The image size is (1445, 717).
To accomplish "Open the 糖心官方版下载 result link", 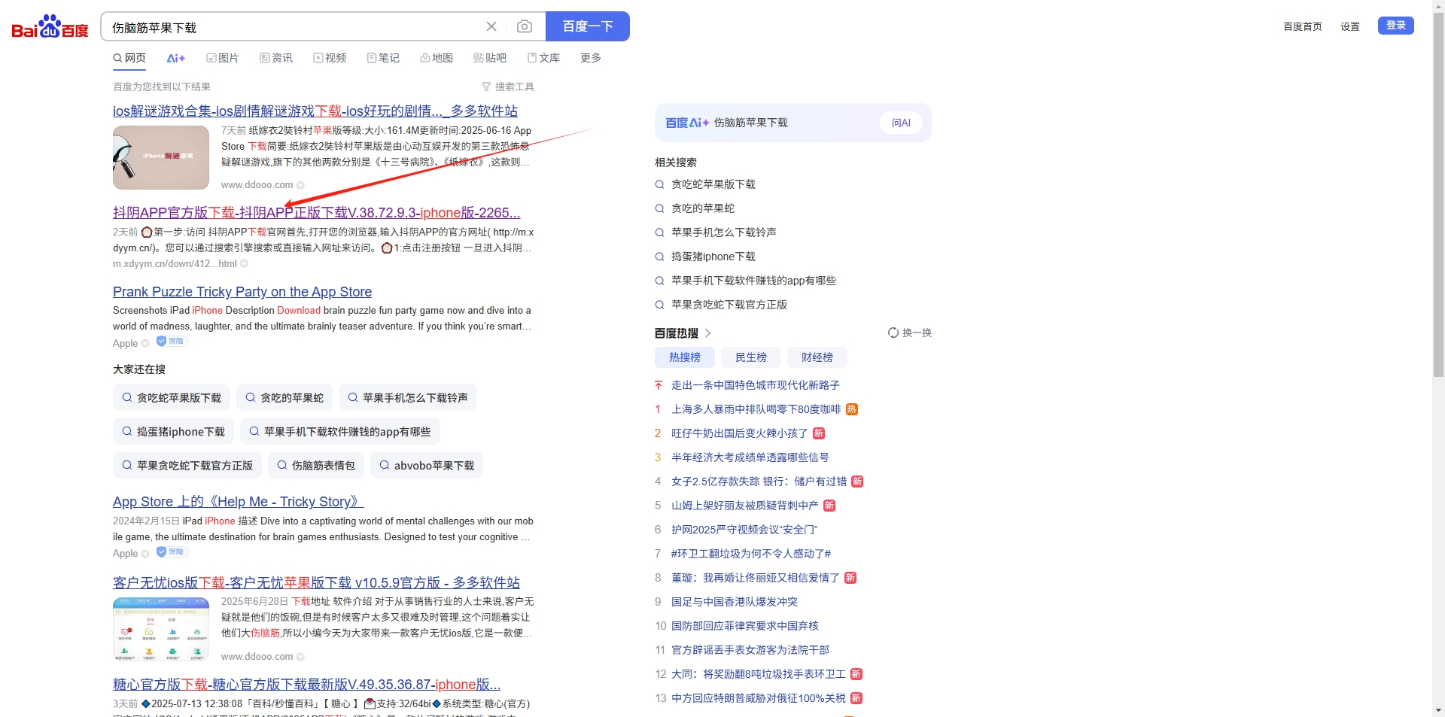I will pos(307,685).
